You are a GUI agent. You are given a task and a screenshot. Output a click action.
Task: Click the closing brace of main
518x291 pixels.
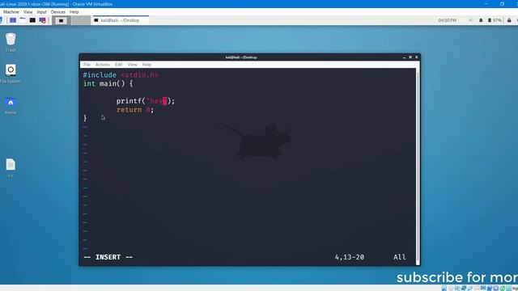85,118
